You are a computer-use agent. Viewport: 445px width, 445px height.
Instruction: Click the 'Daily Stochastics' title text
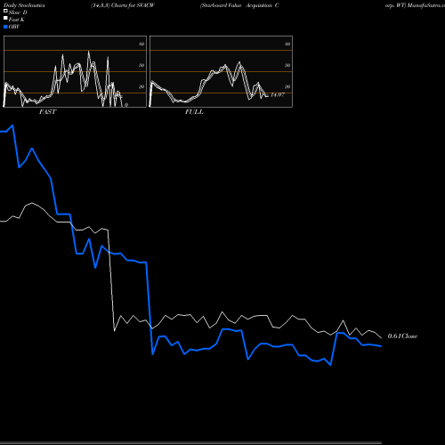pos(24,5)
